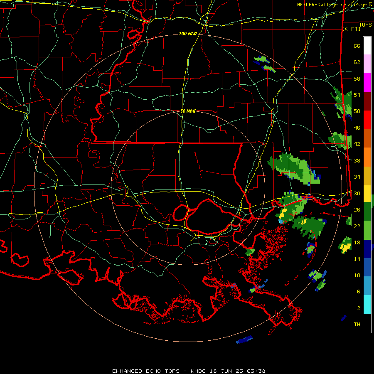
Task: Click the 46 scale value
Action: (x=357, y=128)
